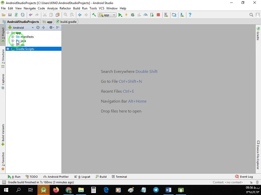This screenshot has width=261, height=195.
Task: Open the Event Log
Action: click(244, 177)
